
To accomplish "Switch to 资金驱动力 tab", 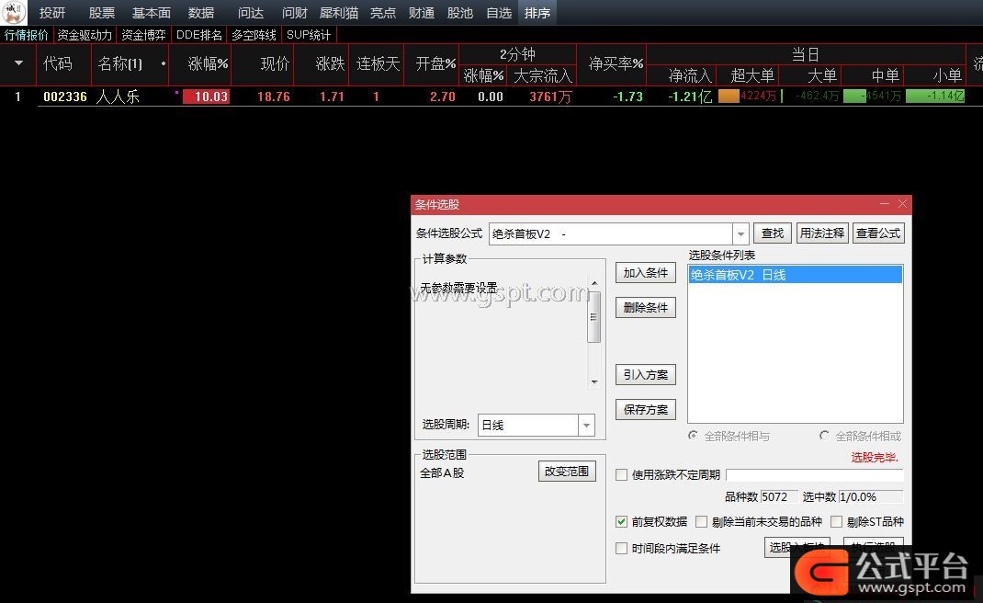I will [85, 35].
